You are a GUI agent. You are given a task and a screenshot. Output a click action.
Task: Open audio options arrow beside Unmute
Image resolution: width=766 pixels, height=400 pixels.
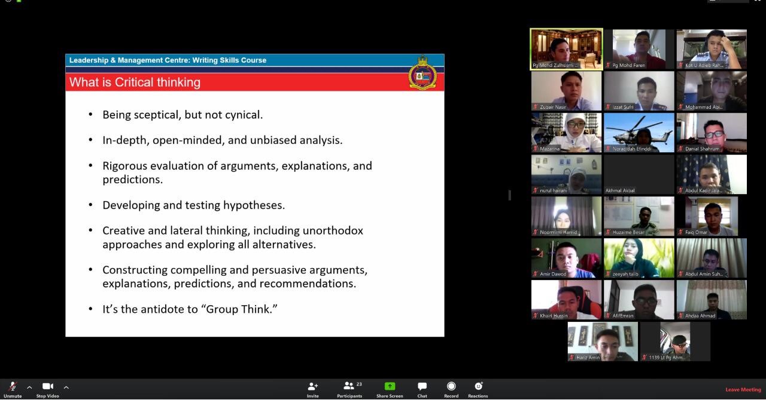point(29,387)
